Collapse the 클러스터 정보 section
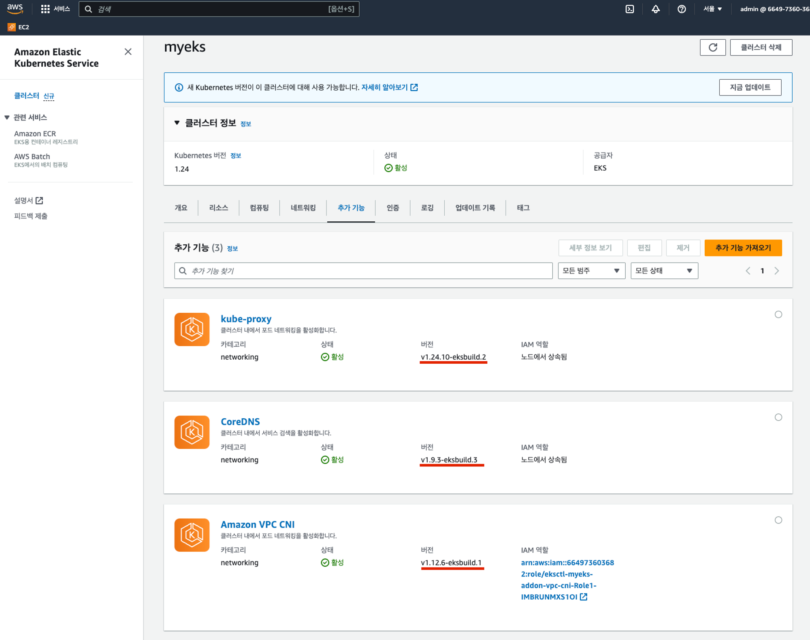Image resolution: width=810 pixels, height=640 pixels. point(177,123)
